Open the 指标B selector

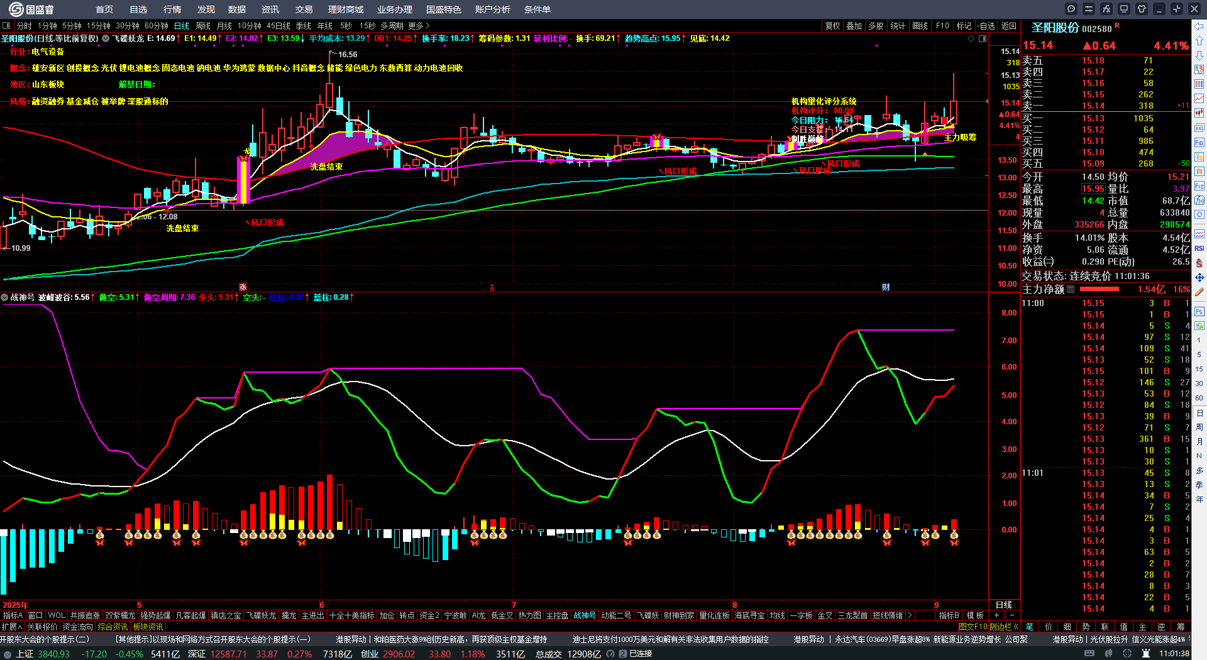tap(949, 615)
